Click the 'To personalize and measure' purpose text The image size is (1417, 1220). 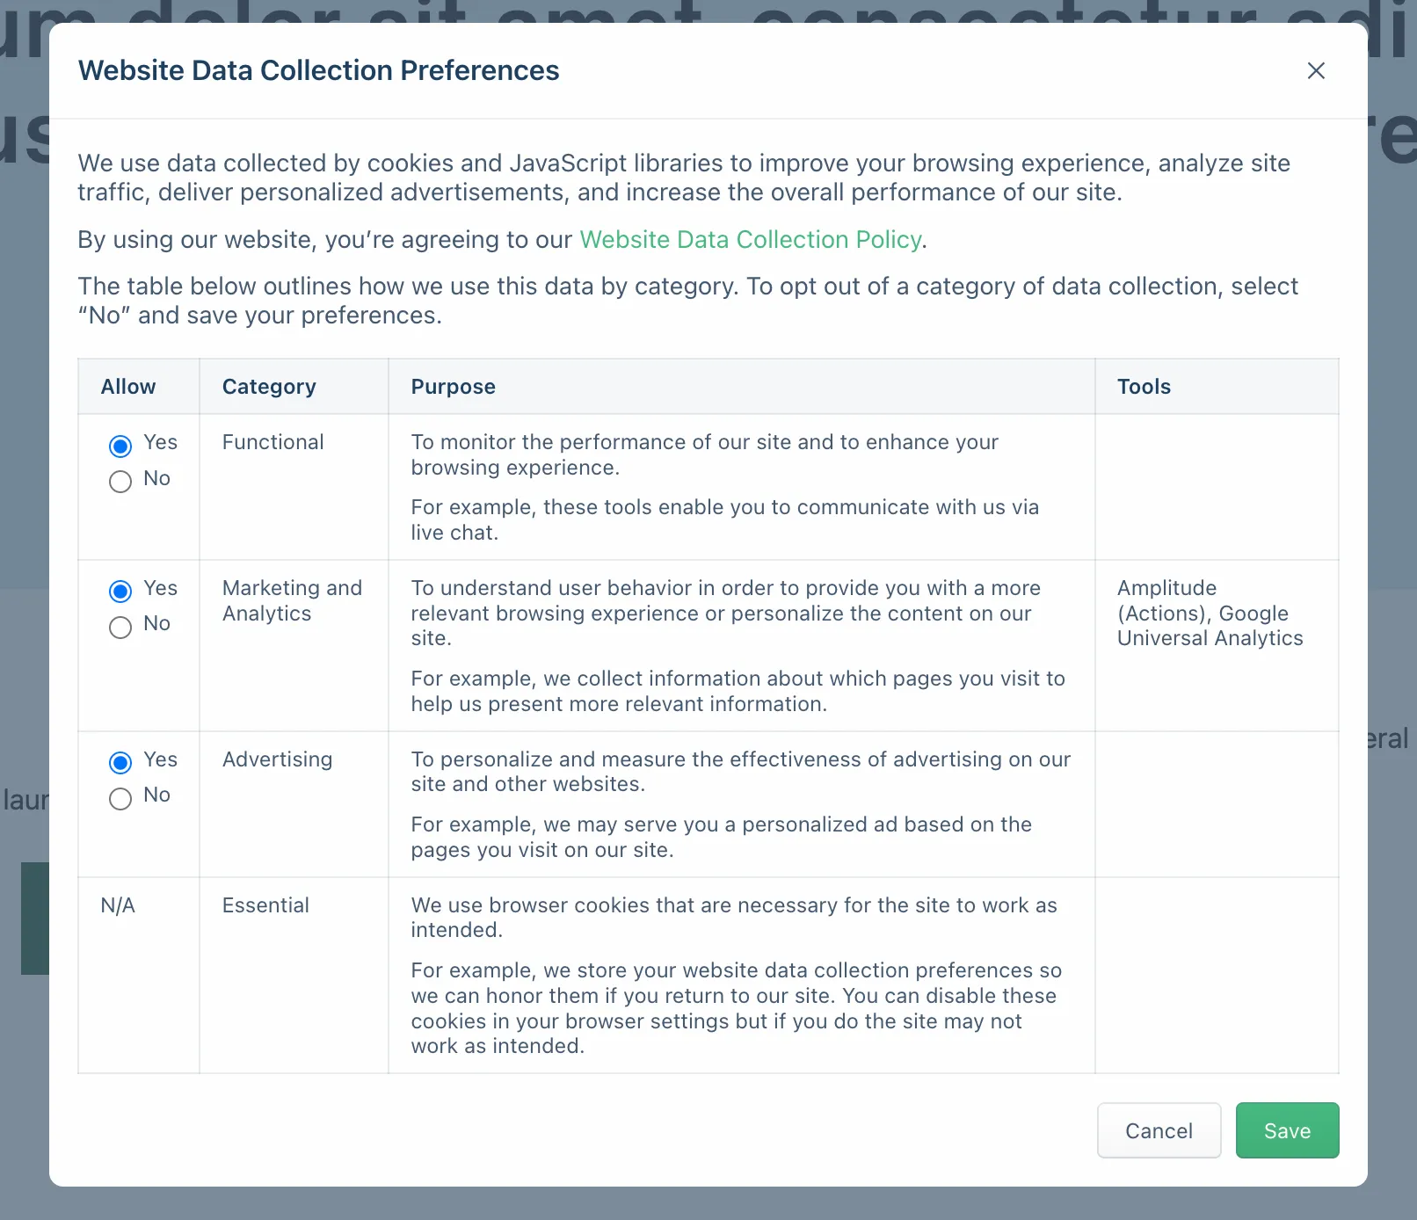[740, 771]
